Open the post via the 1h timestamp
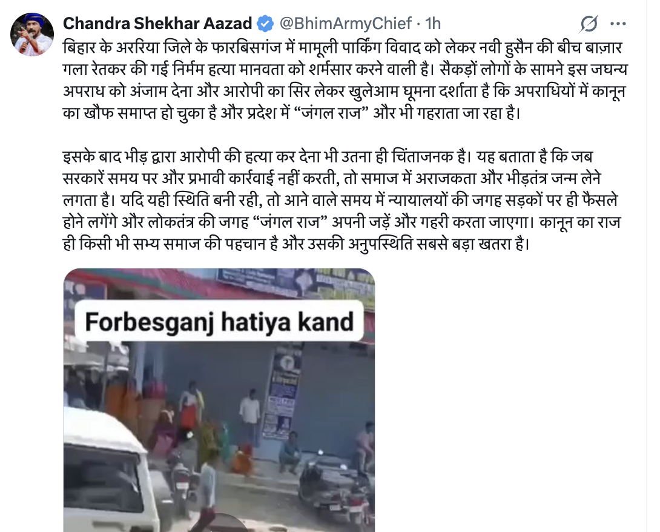This screenshot has width=660, height=532. [433, 24]
